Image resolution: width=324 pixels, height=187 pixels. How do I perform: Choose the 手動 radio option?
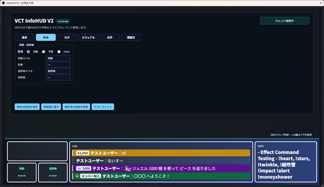pos(43,52)
